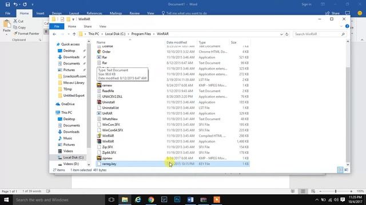The image size is (366, 205).
Task: Click Local Disk (C:) breadcrumb
Action: click(x=115, y=34)
